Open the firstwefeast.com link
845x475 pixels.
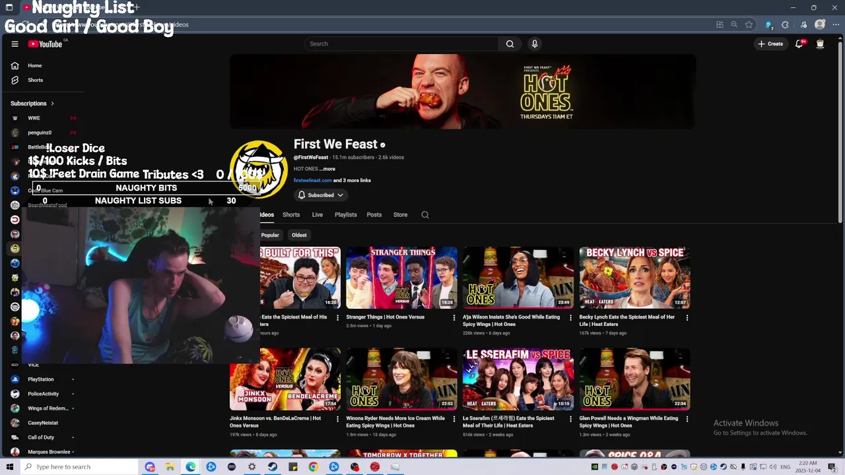point(313,180)
